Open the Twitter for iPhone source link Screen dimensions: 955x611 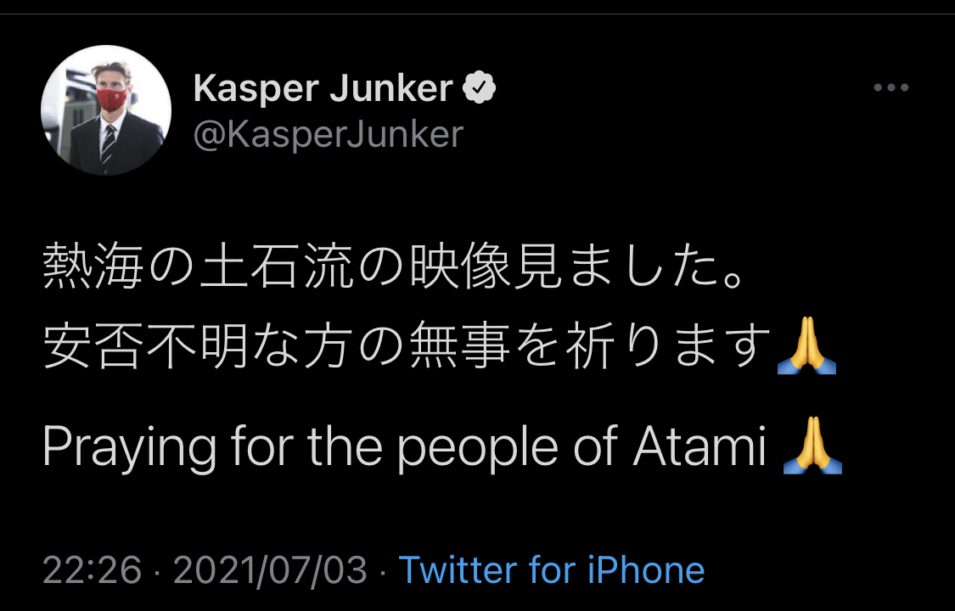coord(551,570)
